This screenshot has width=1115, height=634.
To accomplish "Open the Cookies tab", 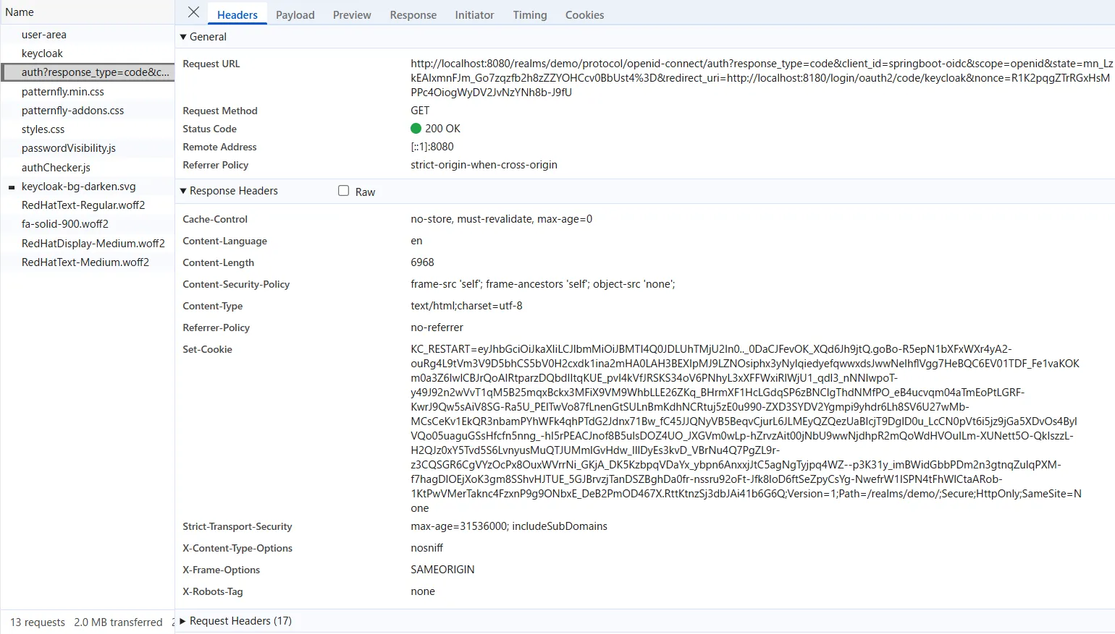I will point(584,14).
